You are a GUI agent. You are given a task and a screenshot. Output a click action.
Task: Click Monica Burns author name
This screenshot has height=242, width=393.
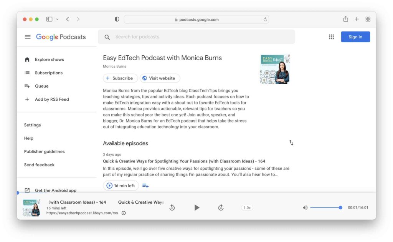coord(114,66)
